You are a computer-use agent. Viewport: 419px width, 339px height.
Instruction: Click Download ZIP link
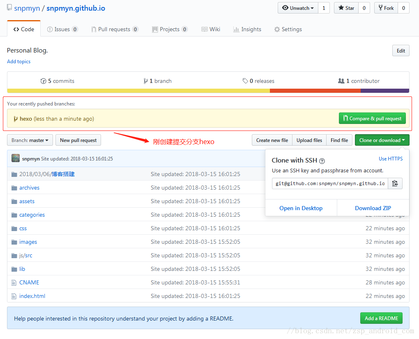coord(373,208)
